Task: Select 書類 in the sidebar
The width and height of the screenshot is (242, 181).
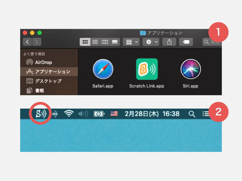Action: click(49, 90)
